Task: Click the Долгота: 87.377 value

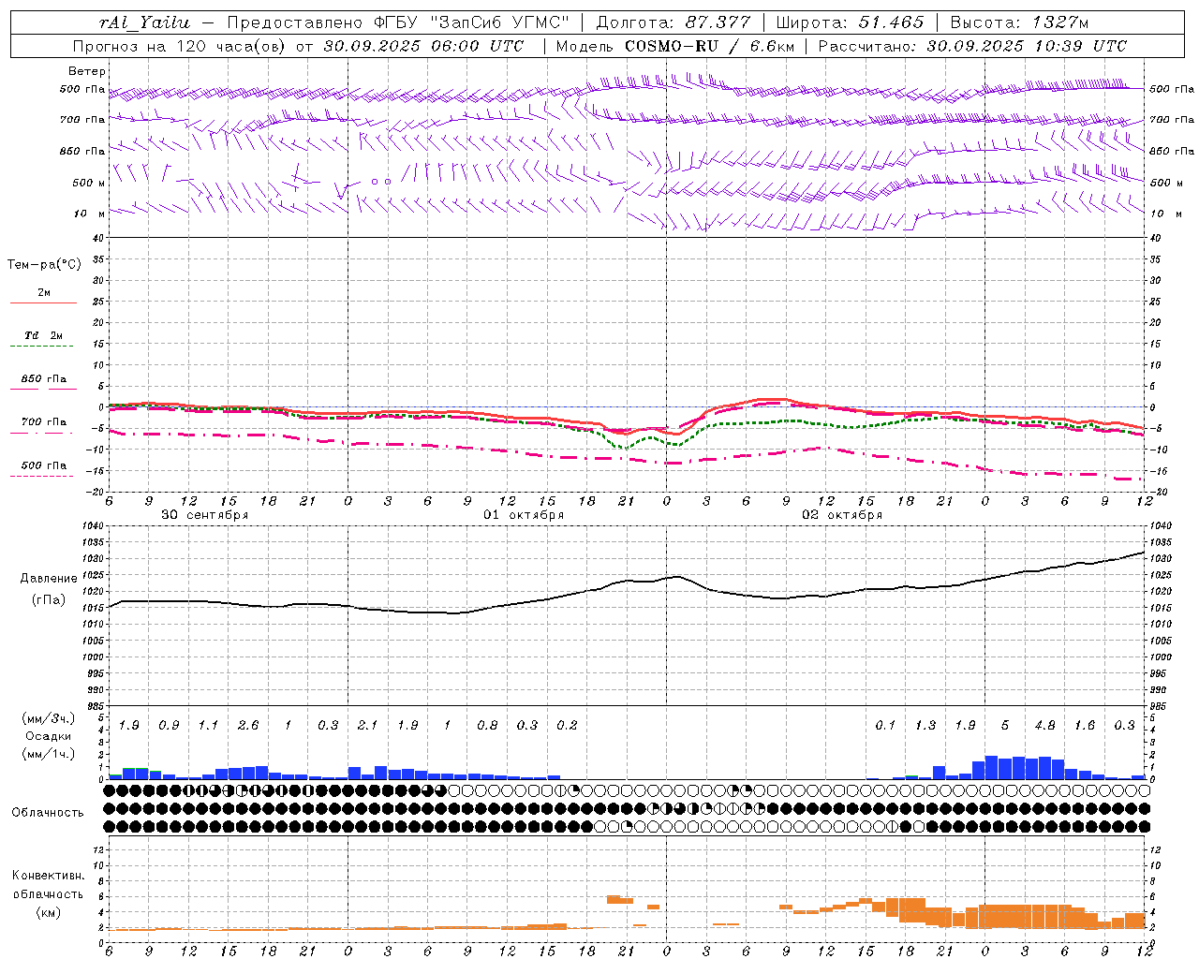Action: (673, 22)
